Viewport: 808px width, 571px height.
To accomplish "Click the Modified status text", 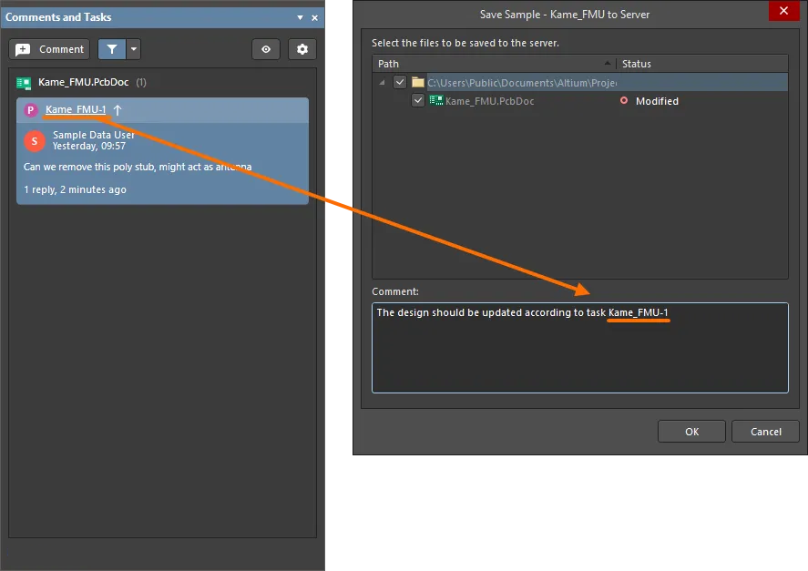I will pyautogui.click(x=657, y=101).
